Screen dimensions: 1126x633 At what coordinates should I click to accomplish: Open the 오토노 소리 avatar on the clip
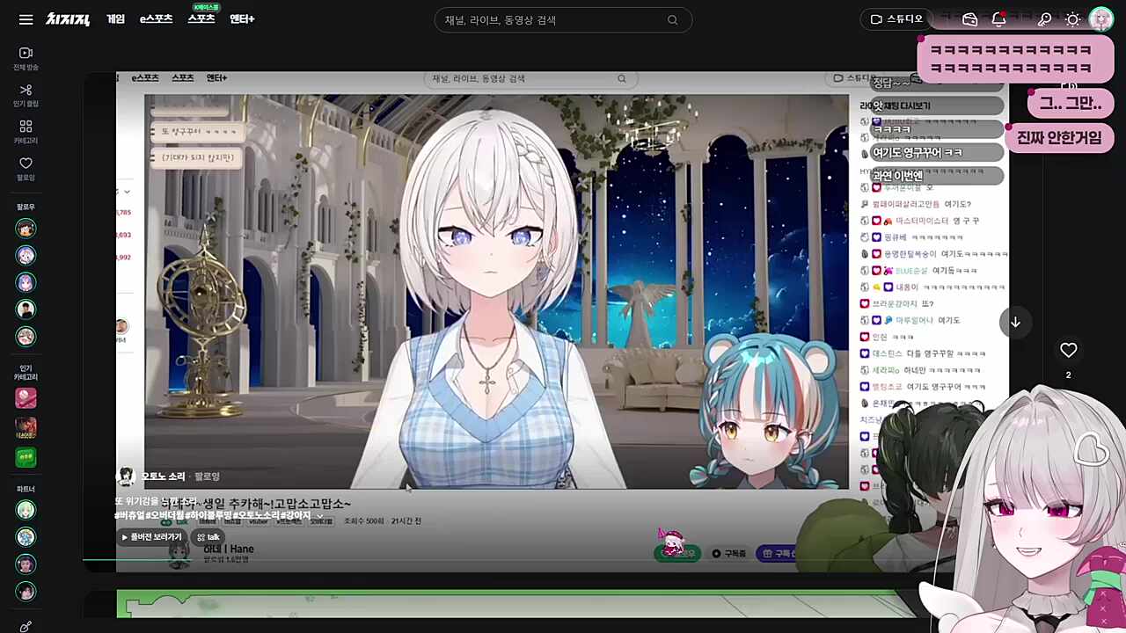[126, 477]
